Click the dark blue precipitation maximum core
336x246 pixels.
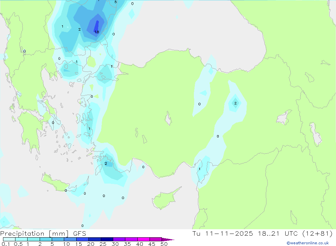click(x=96, y=26)
